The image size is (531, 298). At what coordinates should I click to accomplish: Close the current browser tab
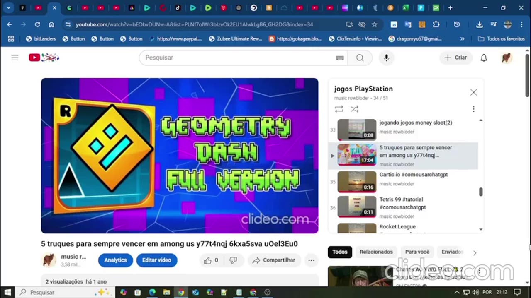[x=54, y=7]
